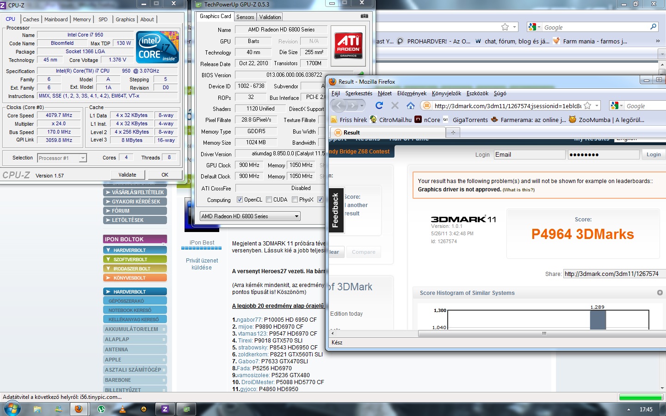Click the Email input field

click(530, 154)
